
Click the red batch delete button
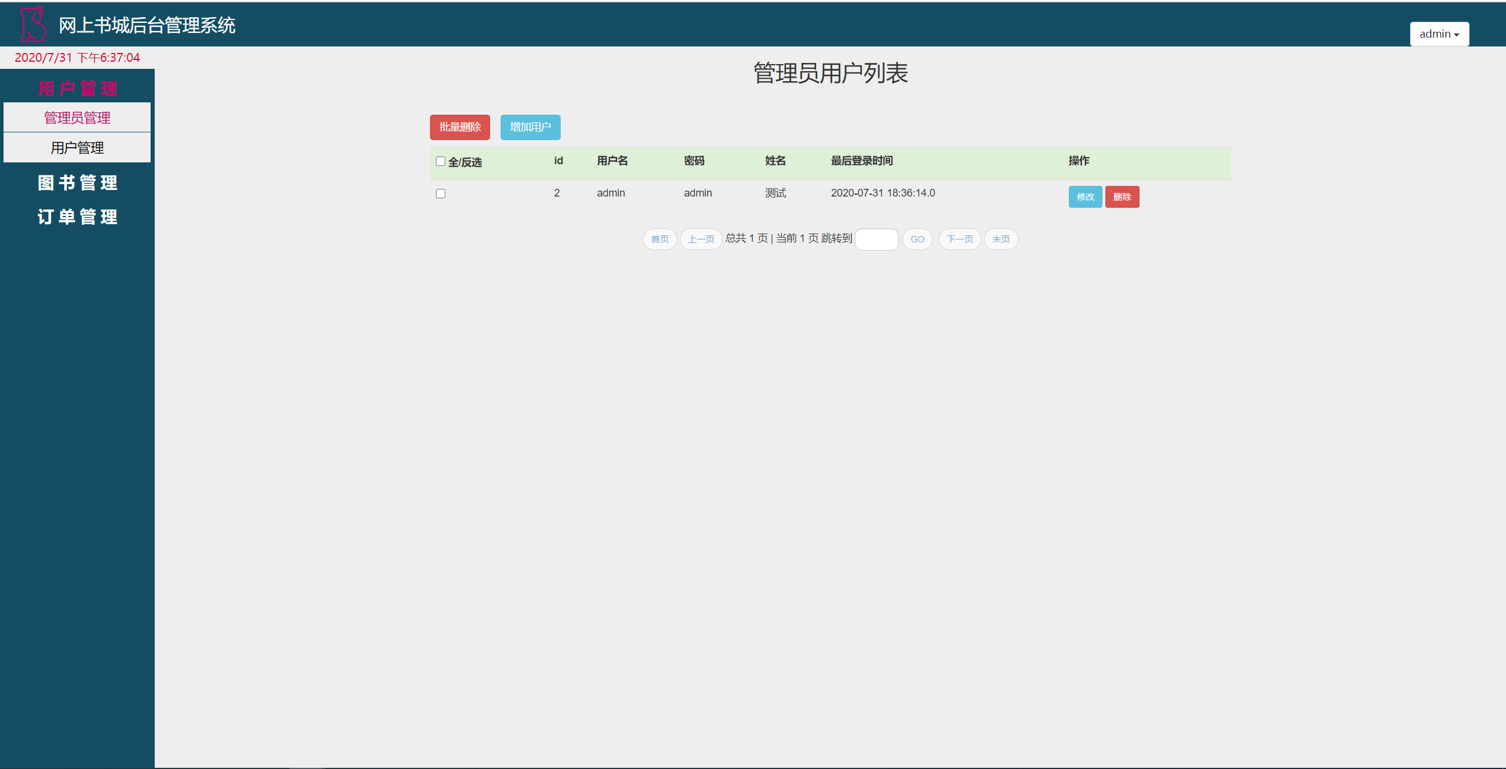[459, 127]
